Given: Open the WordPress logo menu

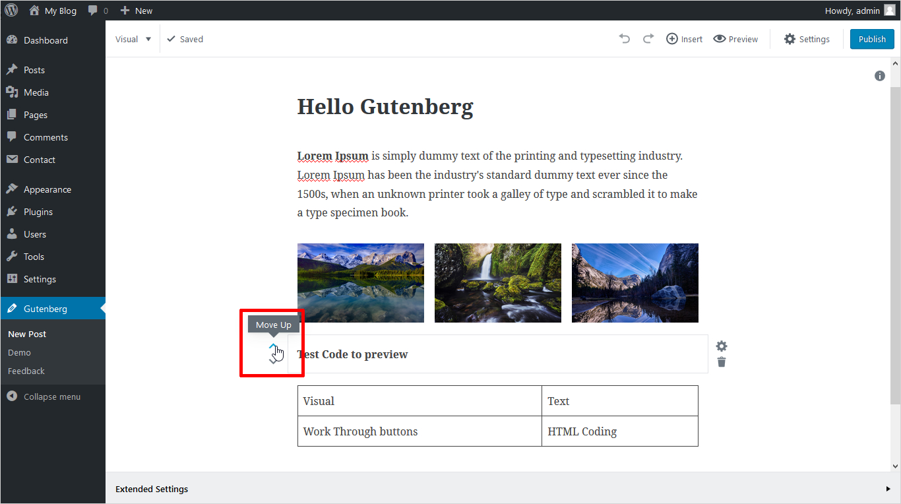Looking at the screenshot, I should click(11, 11).
